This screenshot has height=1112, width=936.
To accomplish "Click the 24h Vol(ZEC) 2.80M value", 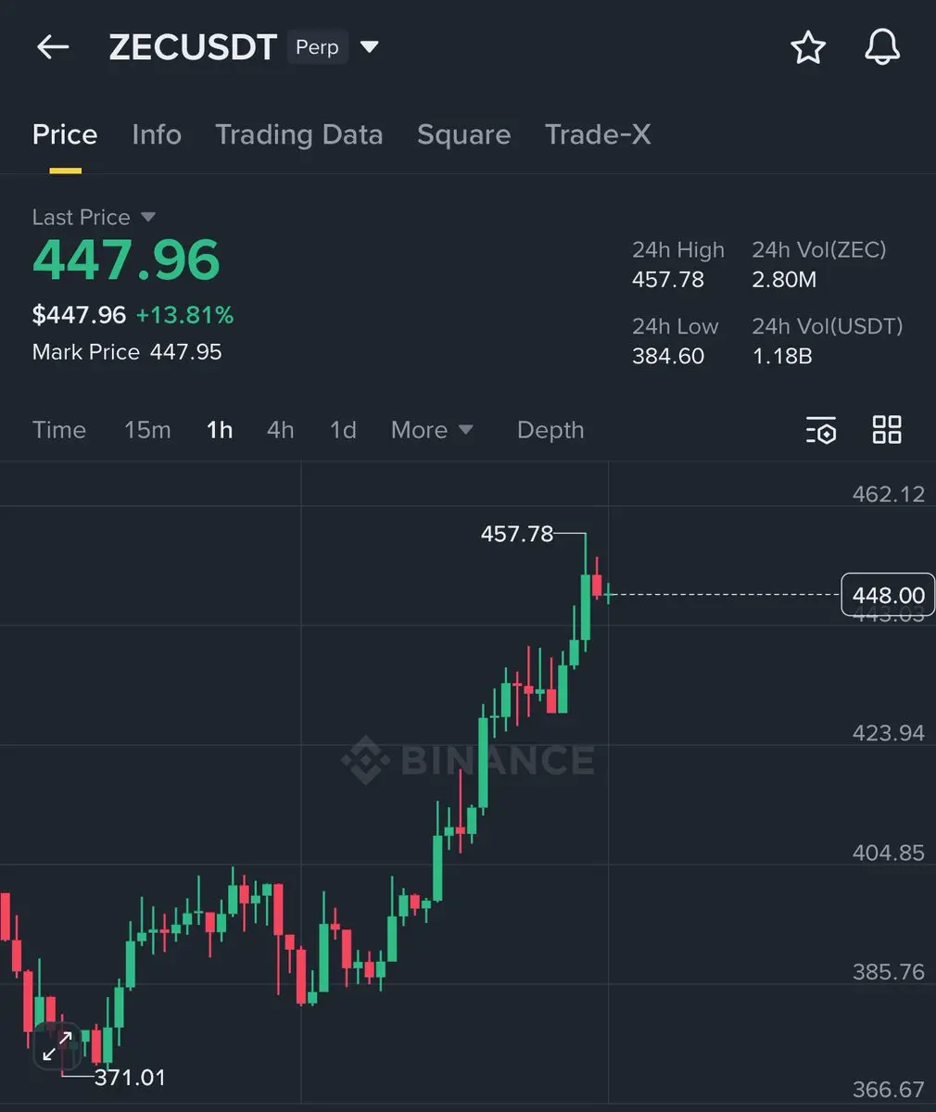I will tap(784, 280).
